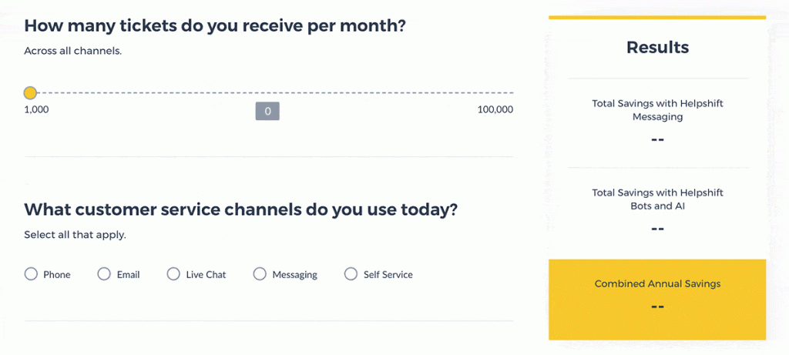Select the Email channel option
This screenshot has width=789, height=355.
tap(104, 274)
